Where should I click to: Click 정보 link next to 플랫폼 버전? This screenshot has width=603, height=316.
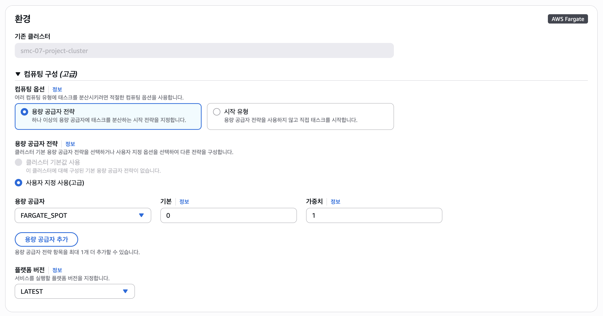click(57, 270)
